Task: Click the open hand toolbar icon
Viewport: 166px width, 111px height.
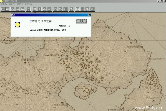Action: [71, 9]
